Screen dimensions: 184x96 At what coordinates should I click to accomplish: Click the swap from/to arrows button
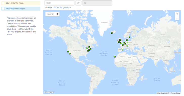78,3
